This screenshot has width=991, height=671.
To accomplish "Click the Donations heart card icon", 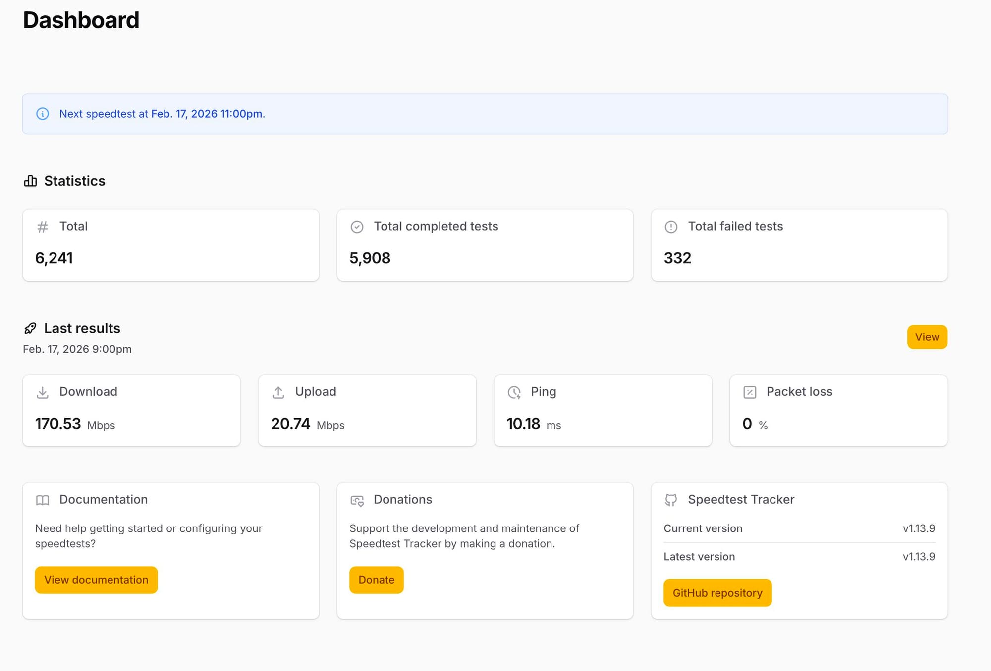I will pos(357,501).
